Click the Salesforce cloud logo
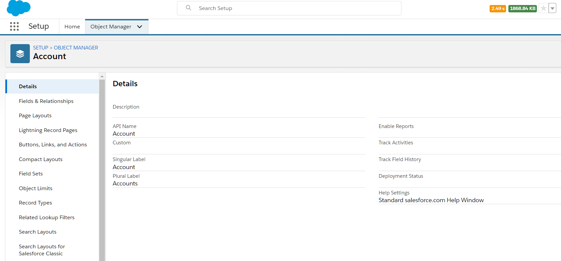This screenshot has width=561, height=261. pos(18,8)
